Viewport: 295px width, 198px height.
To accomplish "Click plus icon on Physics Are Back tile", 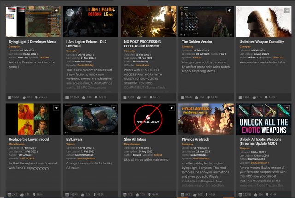I will [229, 107].
